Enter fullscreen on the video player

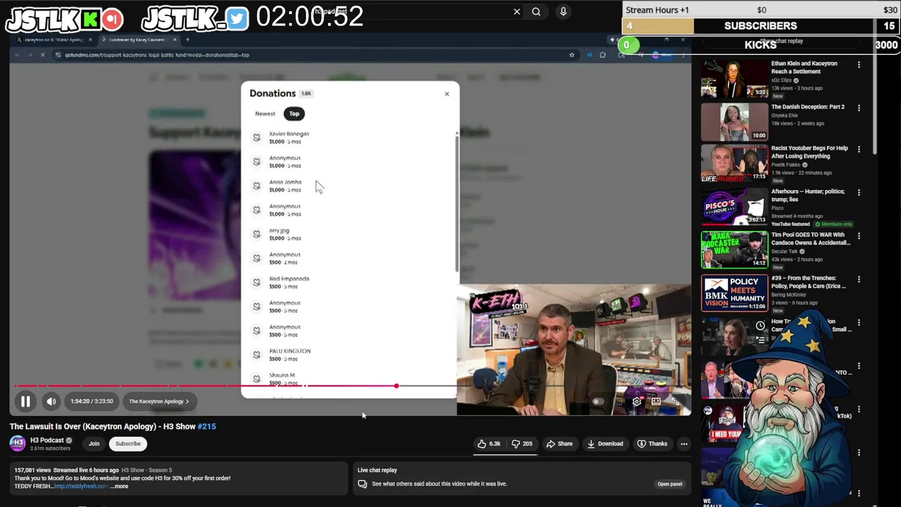tap(675, 401)
